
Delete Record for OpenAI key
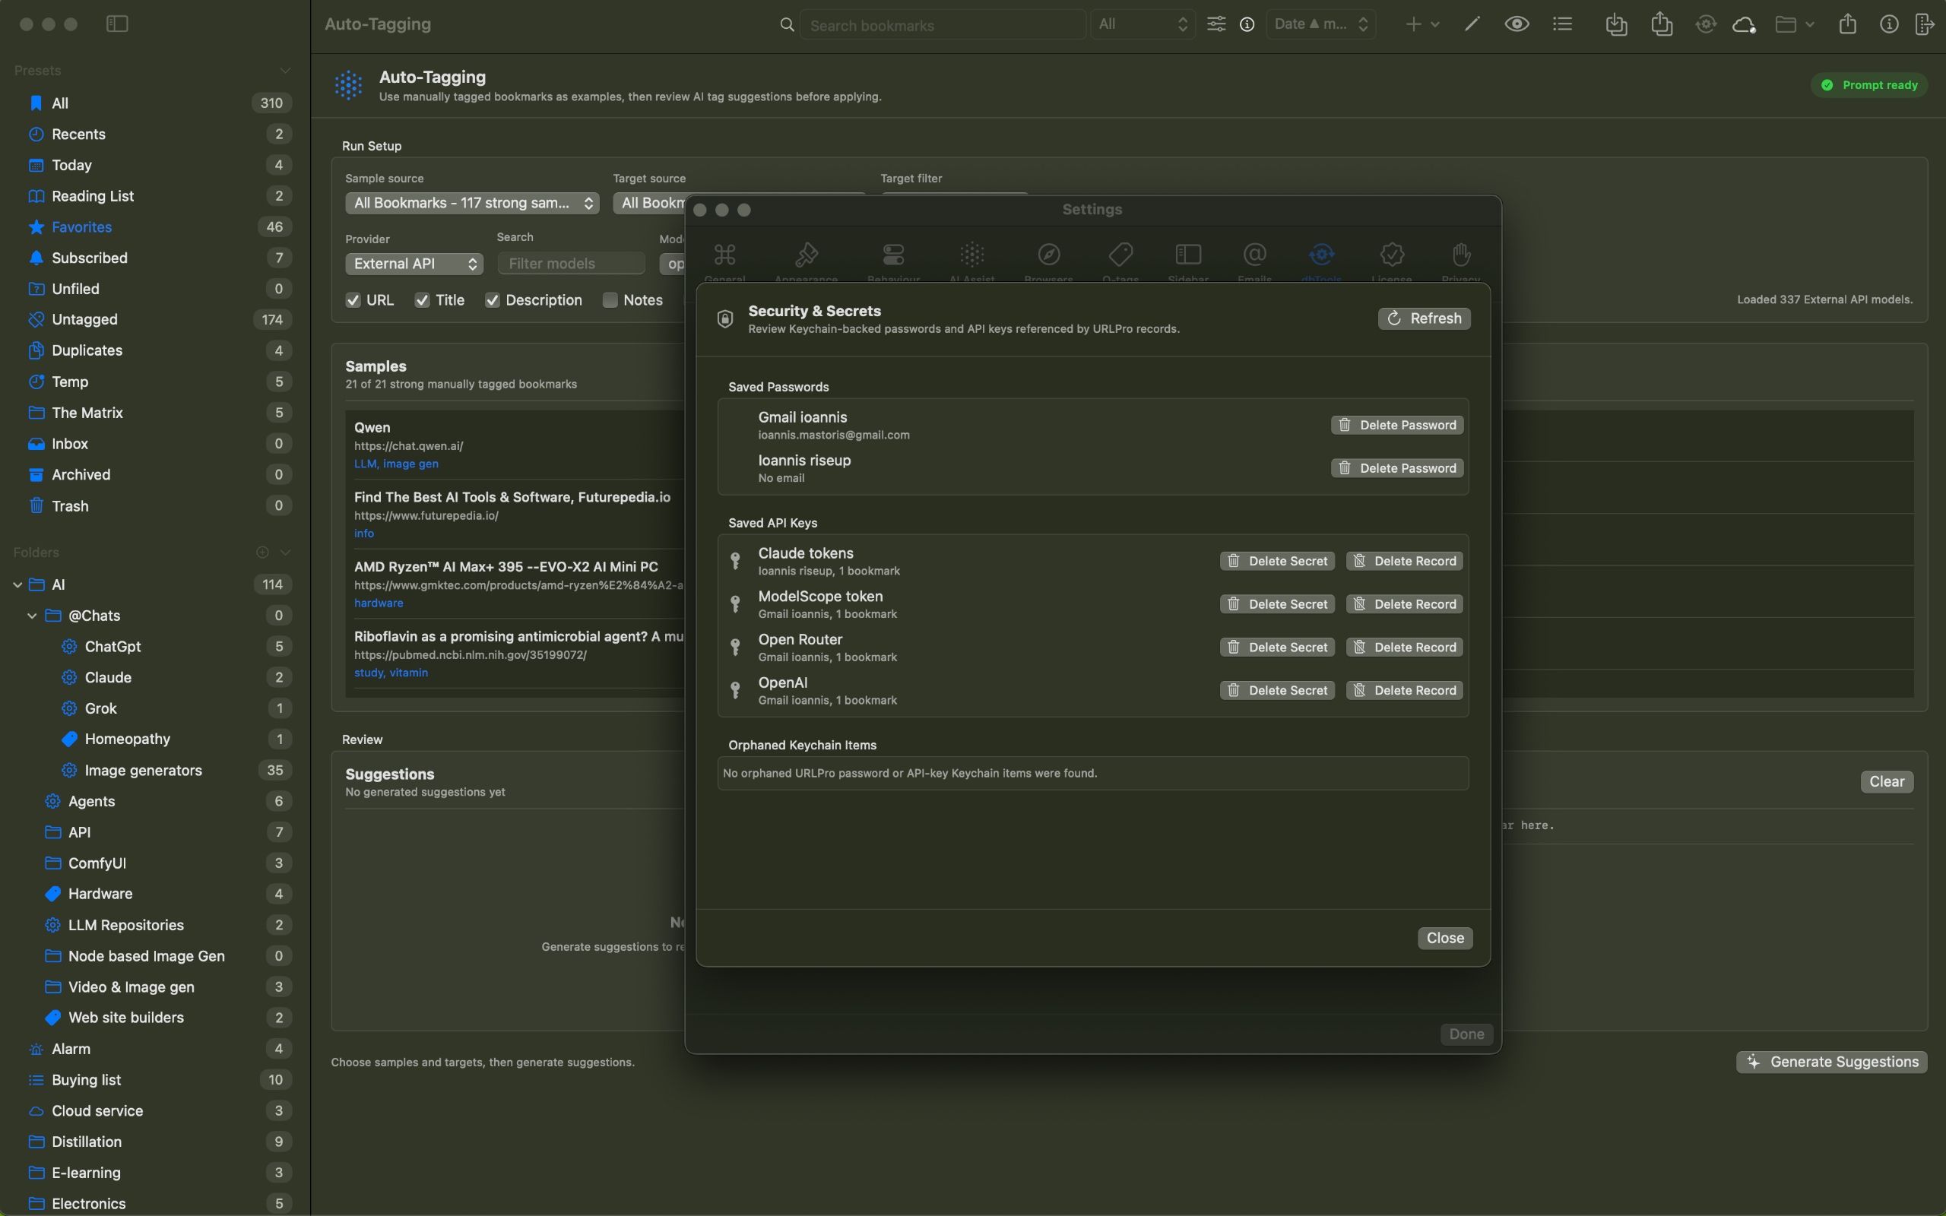pyautogui.click(x=1404, y=690)
